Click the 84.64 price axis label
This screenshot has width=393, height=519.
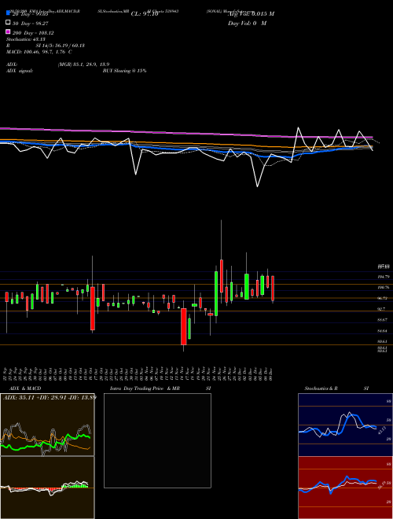point(382,330)
